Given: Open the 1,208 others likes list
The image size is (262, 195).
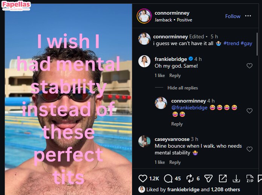Looking at the screenshot, I should tap(225, 190).
